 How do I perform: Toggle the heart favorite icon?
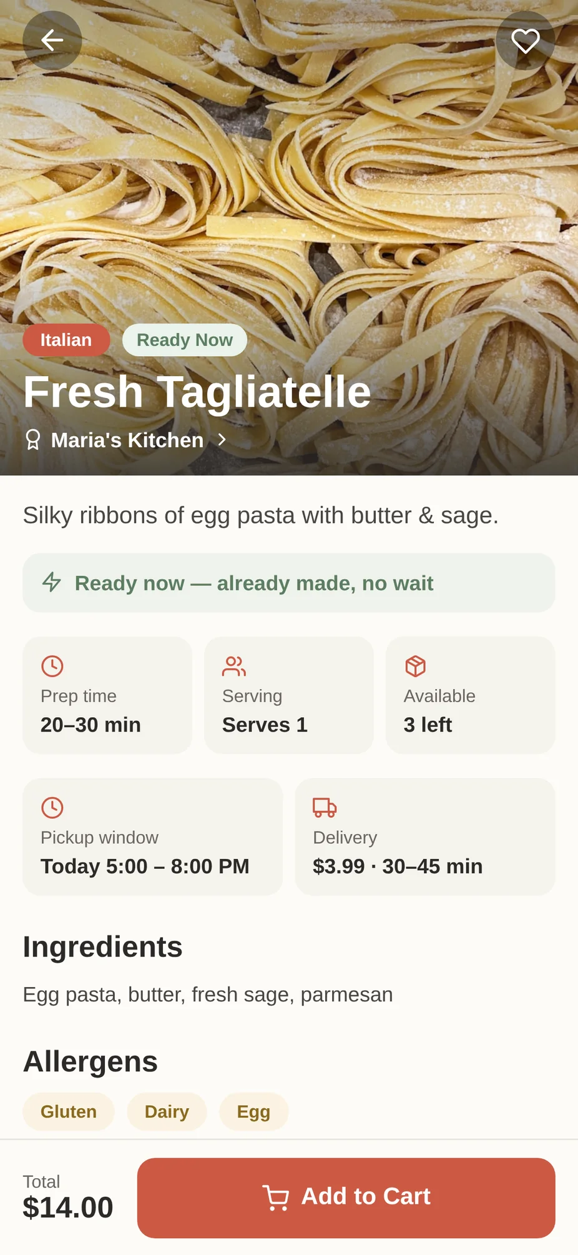[525, 41]
